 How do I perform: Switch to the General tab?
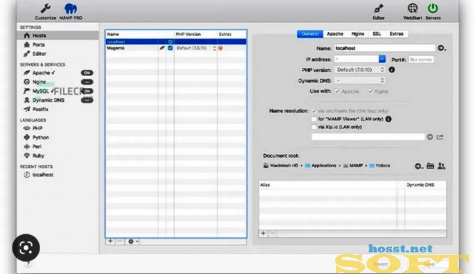[x=310, y=34]
